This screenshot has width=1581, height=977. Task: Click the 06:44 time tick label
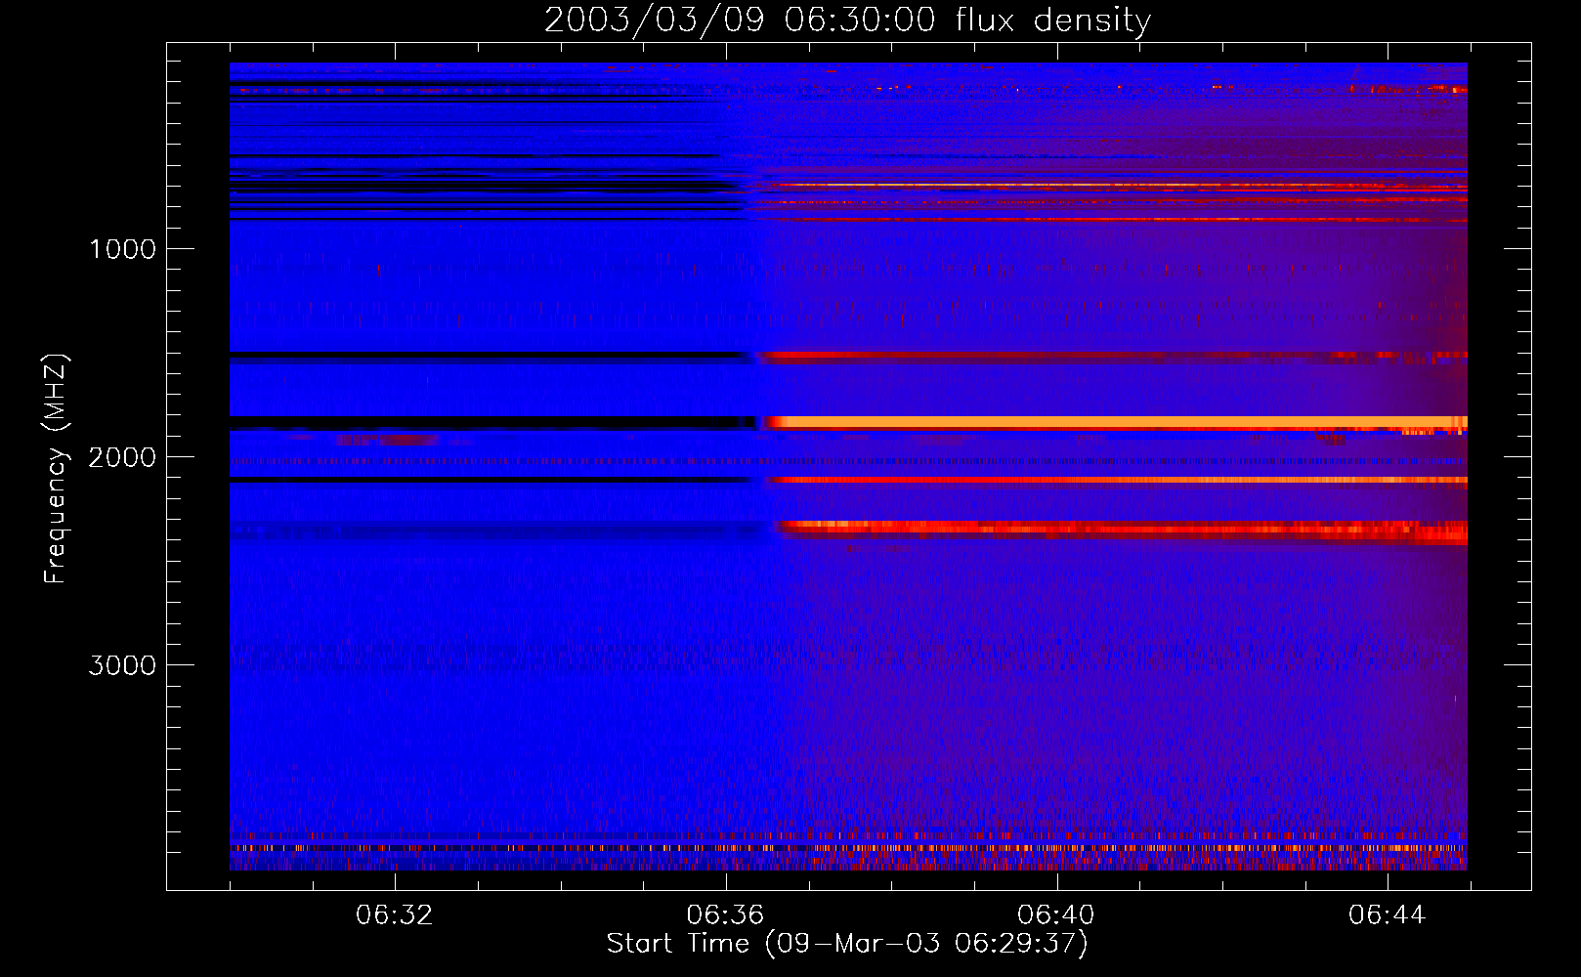(x=1388, y=915)
